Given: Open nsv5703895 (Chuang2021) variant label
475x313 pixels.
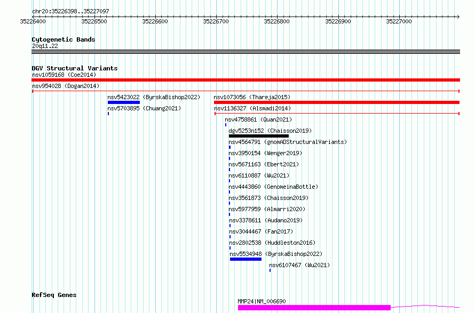Looking at the screenshot, I should pos(144,108).
